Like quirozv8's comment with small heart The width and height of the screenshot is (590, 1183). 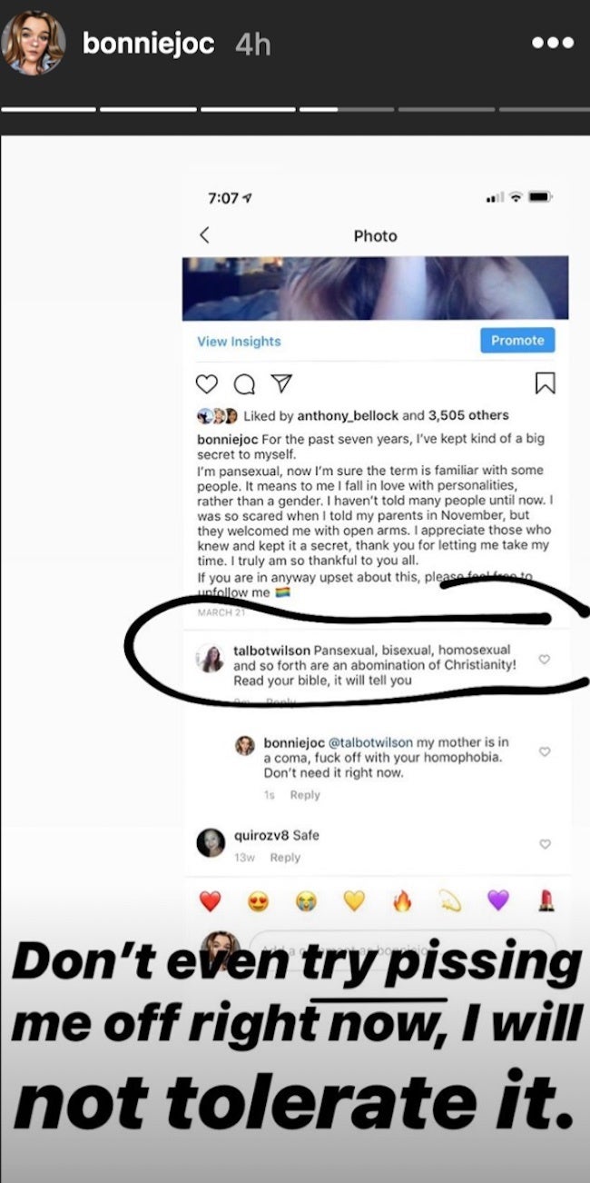(545, 844)
